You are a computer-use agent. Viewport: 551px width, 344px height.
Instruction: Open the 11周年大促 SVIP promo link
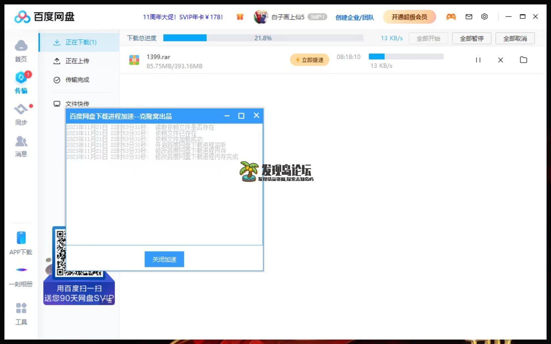coord(183,17)
